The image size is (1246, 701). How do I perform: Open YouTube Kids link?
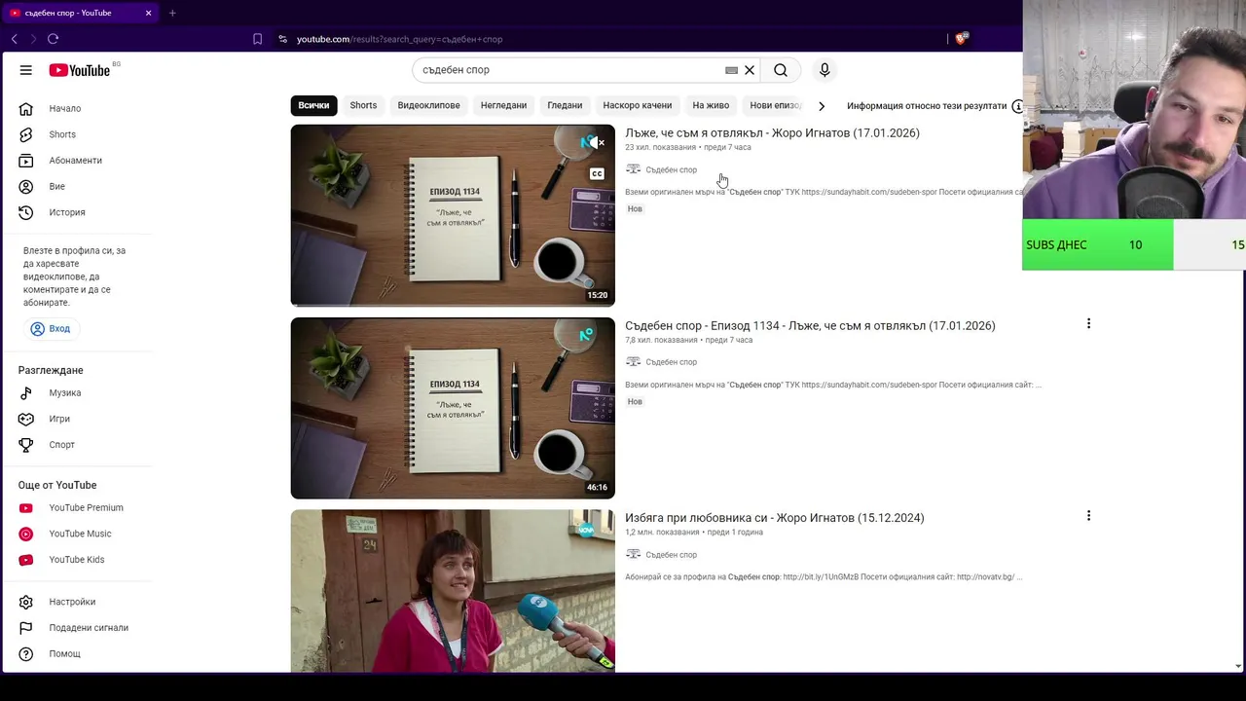(x=78, y=560)
